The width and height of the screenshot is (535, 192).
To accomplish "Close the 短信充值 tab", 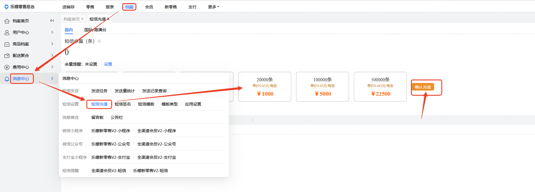I will point(108,19).
